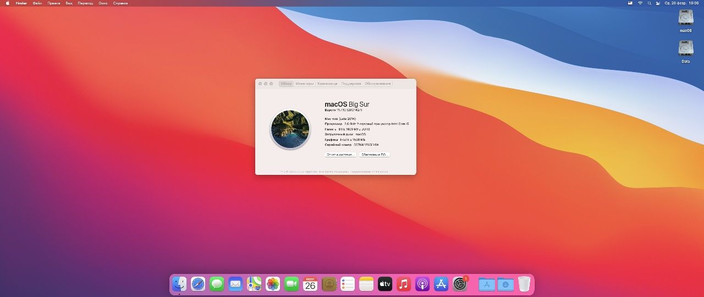Image resolution: width=704 pixels, height=297 pixels.
Task: Launch Reminders from the Dock
Action: [x=348, y=284]
